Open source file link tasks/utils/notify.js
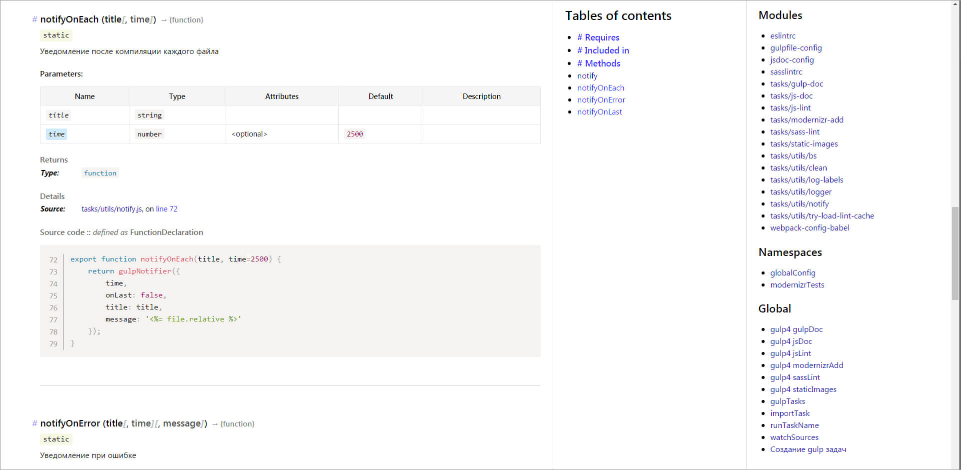The image size is (961, 470). [112, 209]
